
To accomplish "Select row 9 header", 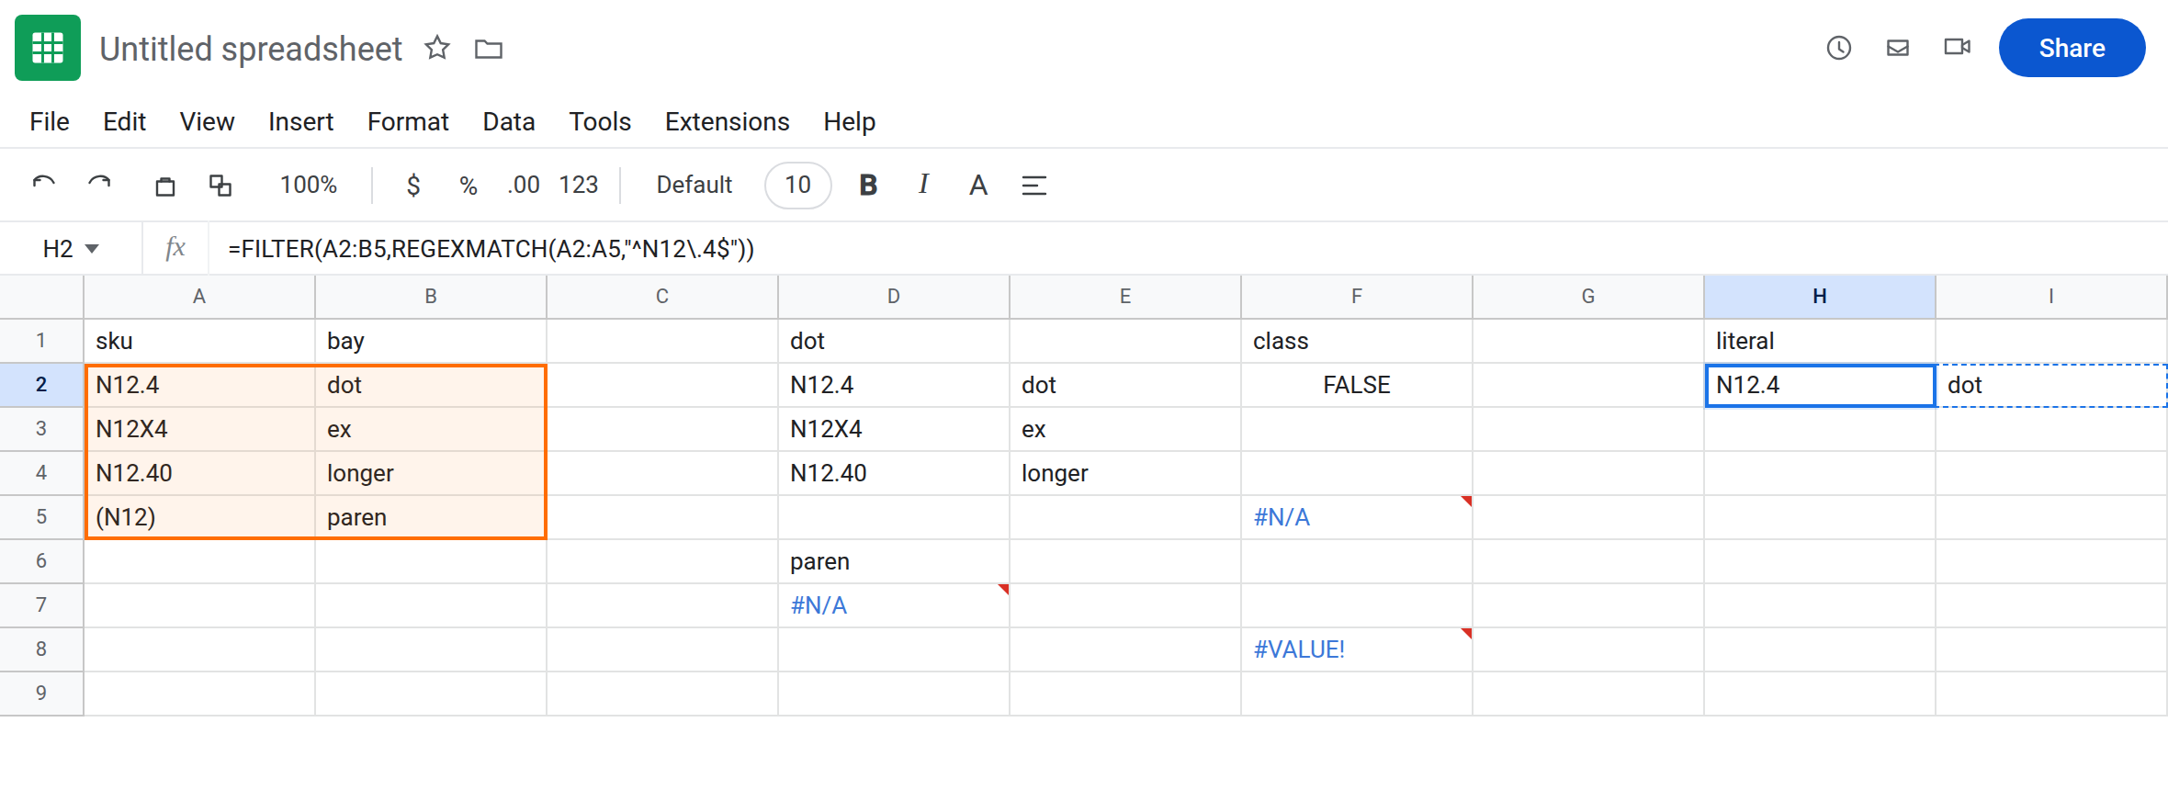I will point(41,694).
